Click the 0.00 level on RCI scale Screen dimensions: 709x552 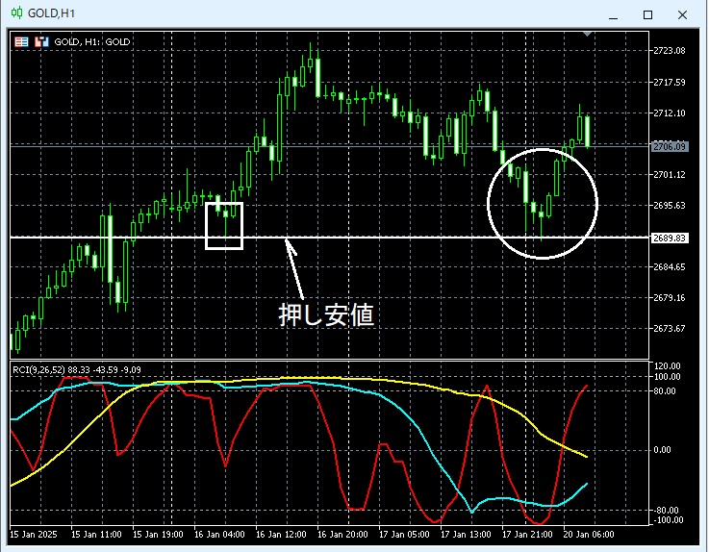[662, 450]
